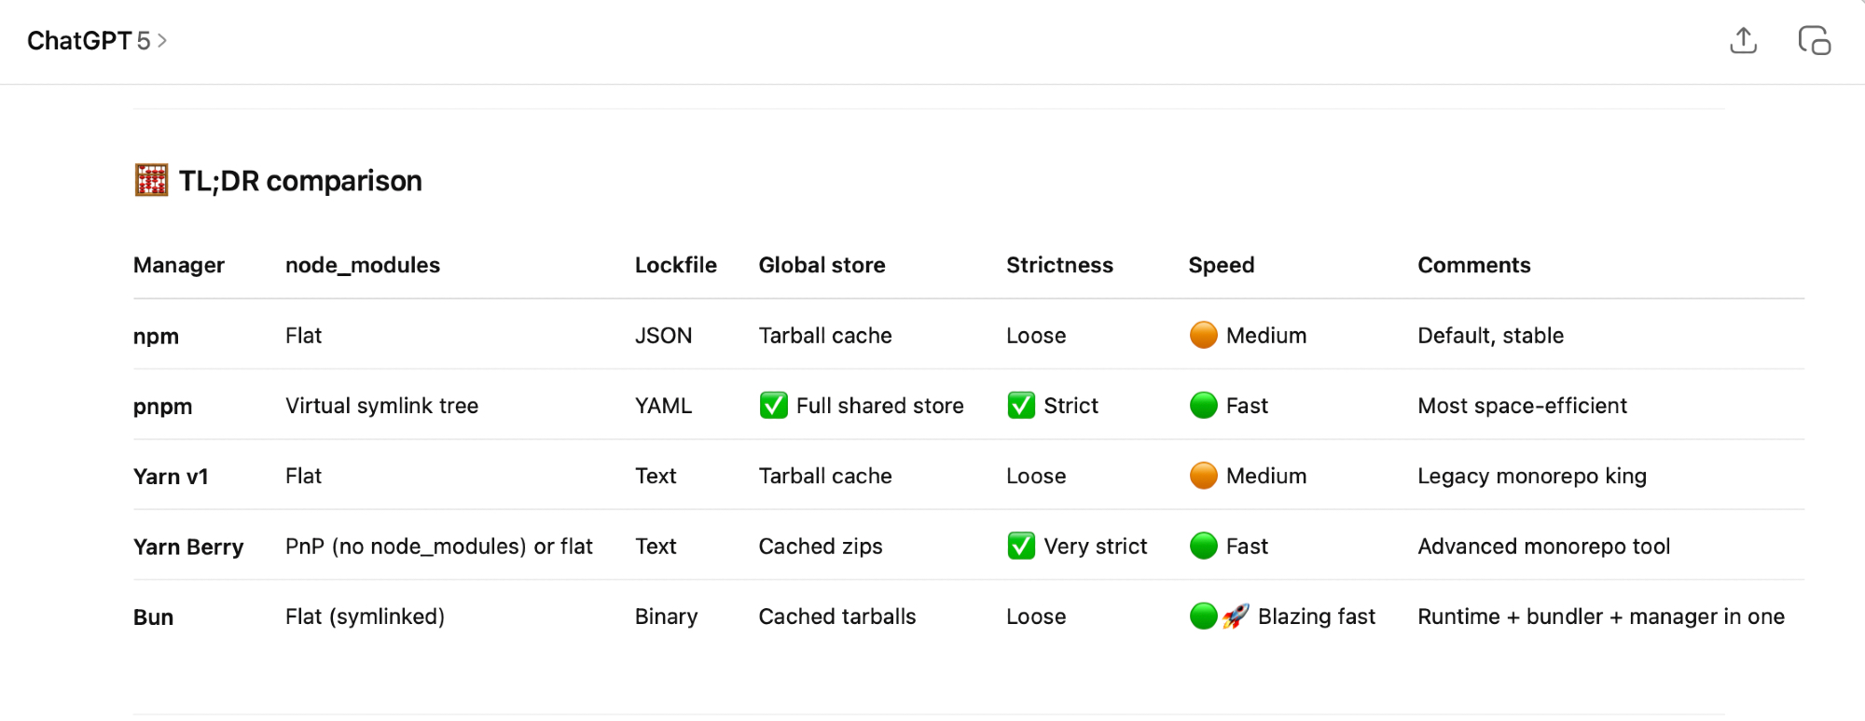Click the Speed column header
This screenshot has height=721, width=1865.
1221,265
